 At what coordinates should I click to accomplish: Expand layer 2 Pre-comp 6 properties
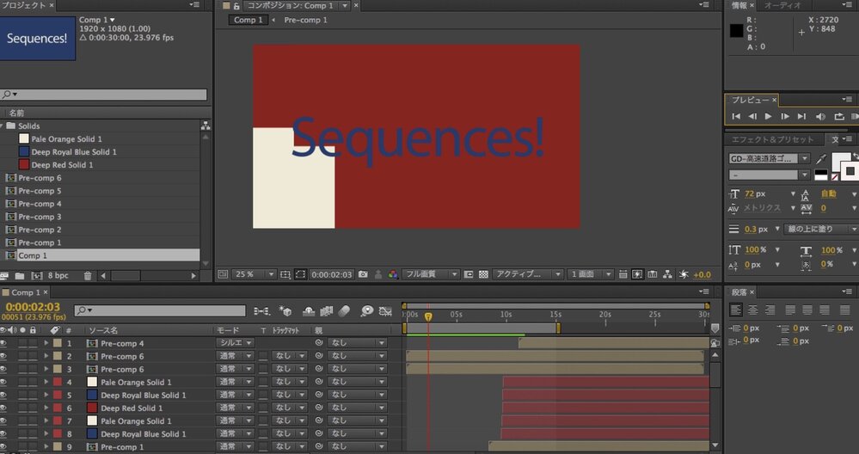(x=46, y=356)
